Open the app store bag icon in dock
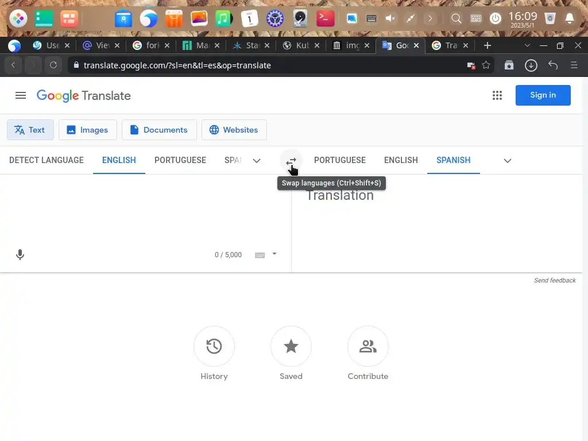The height and width of the screenshot is (441, 588). [x=173, y=18]
